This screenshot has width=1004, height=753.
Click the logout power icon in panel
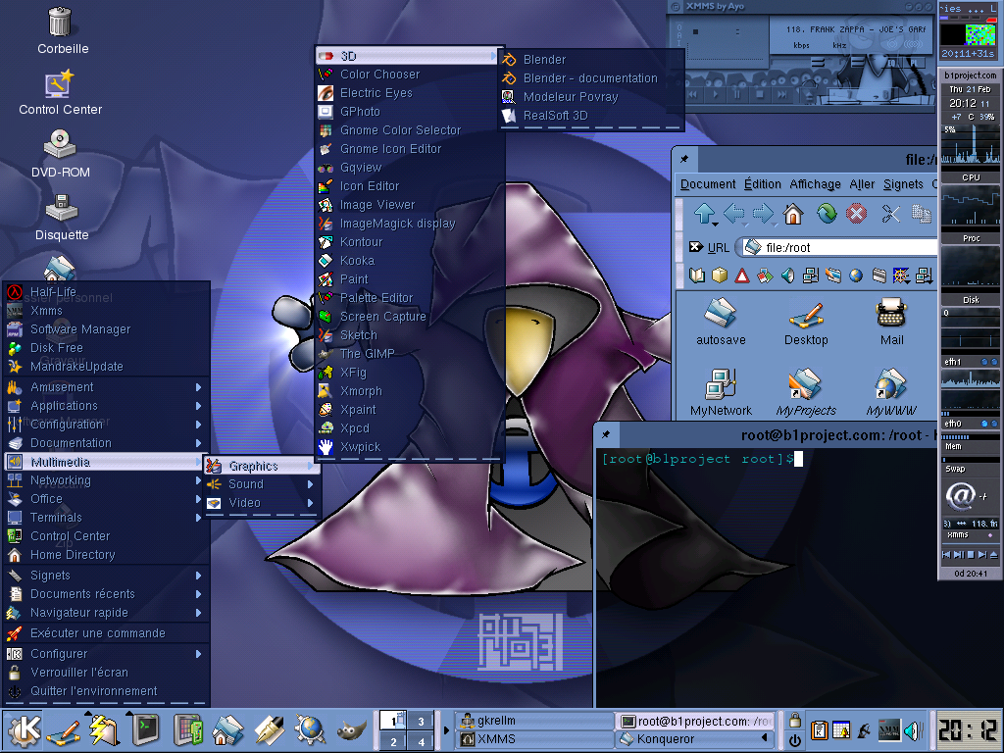point(794,740)
